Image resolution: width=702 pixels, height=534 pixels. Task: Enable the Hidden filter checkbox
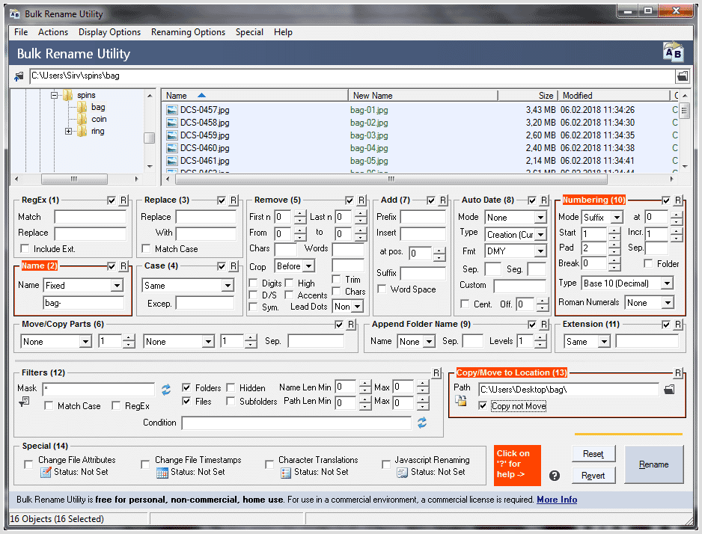pyautogui.click(x=231, y=387)
